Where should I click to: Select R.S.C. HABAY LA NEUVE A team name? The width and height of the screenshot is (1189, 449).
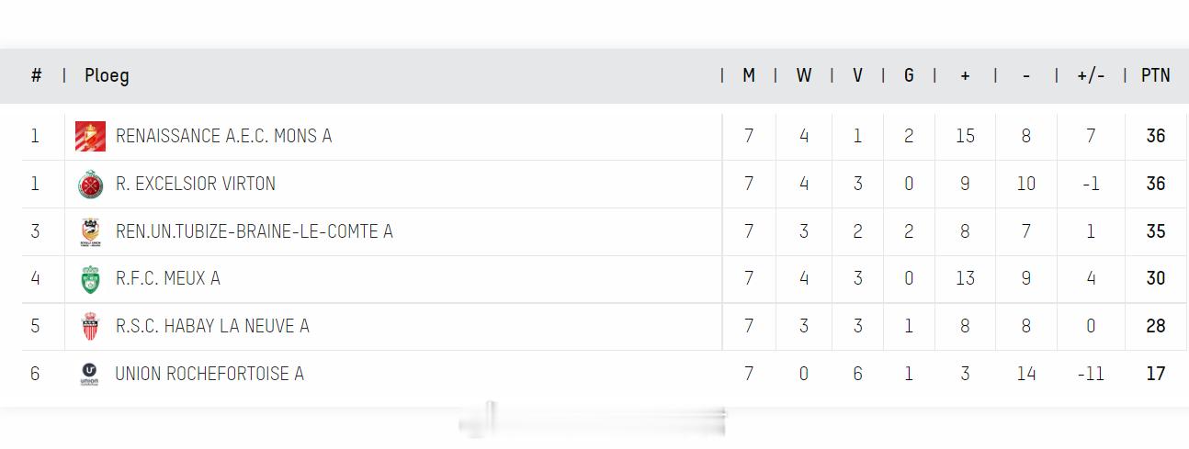point(212,327)
